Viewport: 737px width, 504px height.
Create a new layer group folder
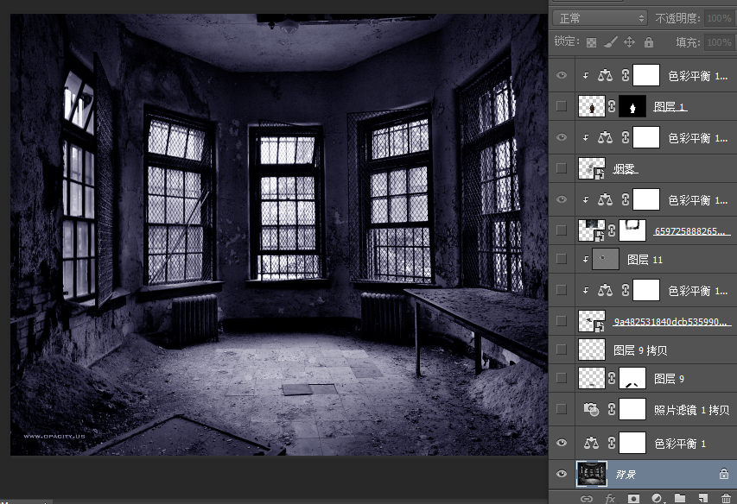[680, 498]
